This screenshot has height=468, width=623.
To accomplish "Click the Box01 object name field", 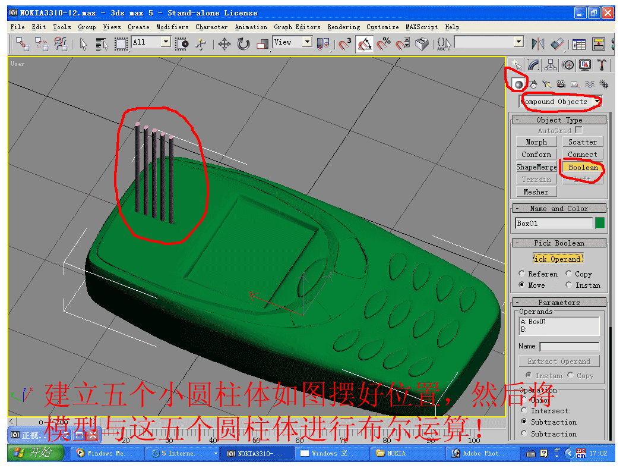I will [x=554, y=223].
